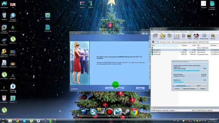Click the Add (Добавить) icon in WinRAR toolbar
219x123 pixels.
155,36
